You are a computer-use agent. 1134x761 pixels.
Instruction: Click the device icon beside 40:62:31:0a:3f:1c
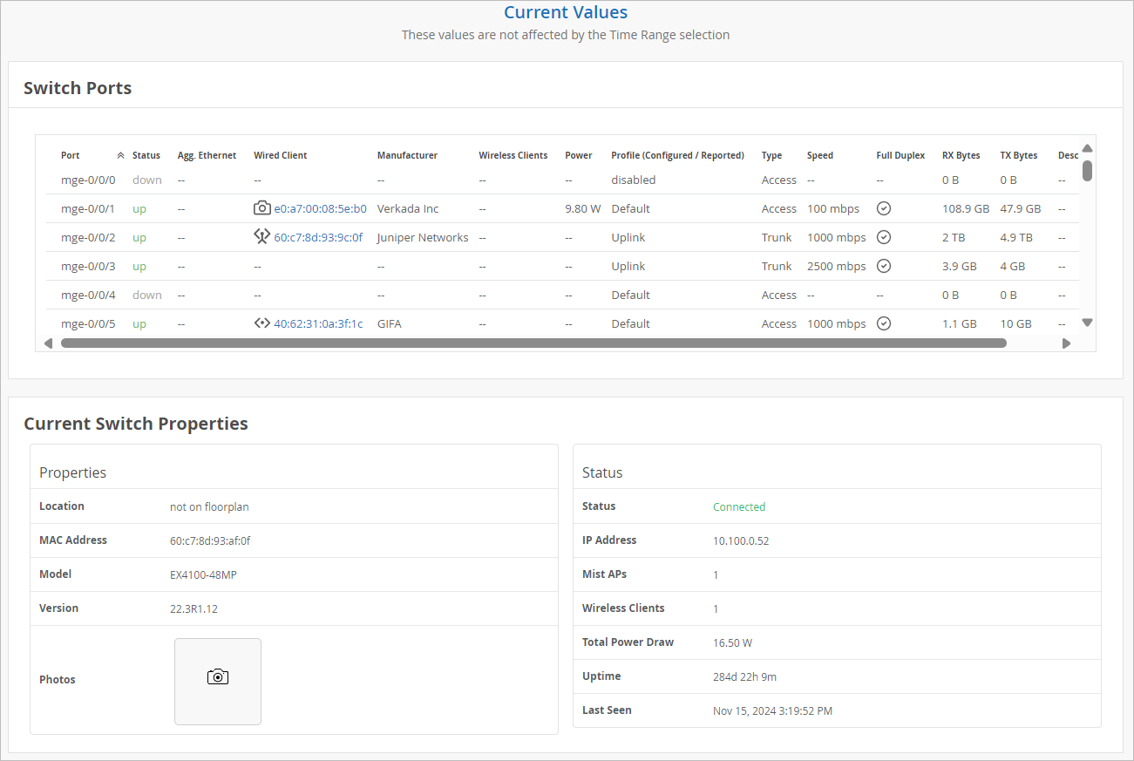[x=261, y=323]
